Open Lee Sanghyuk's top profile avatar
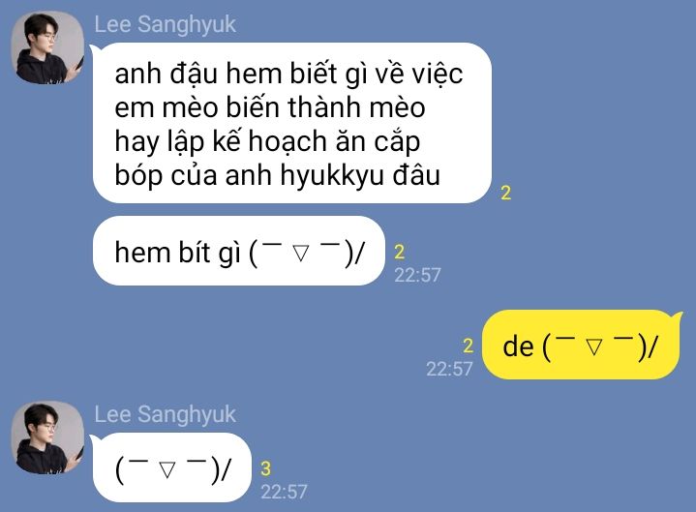 47,47
